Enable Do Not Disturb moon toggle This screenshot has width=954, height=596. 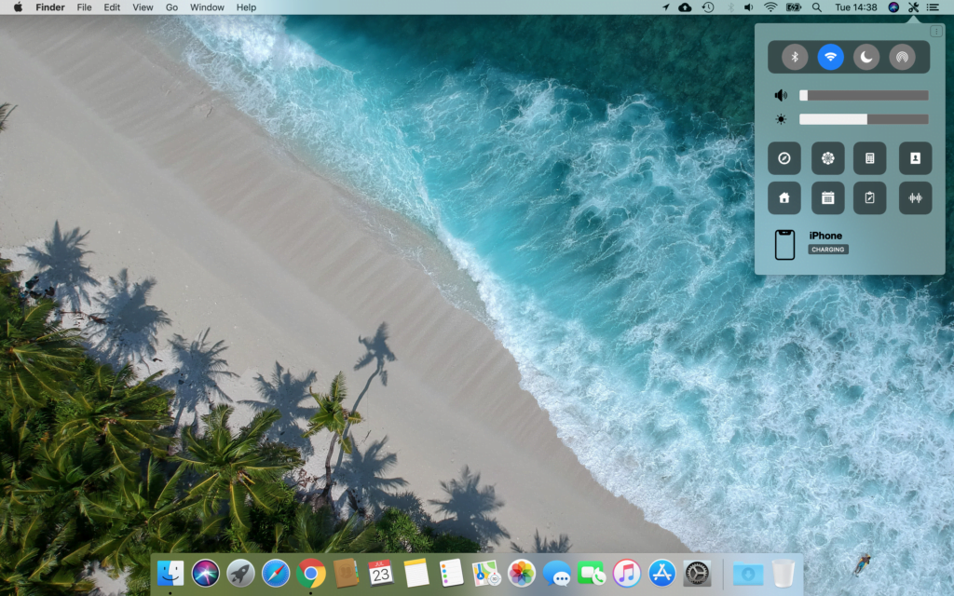tap(865, 57)
